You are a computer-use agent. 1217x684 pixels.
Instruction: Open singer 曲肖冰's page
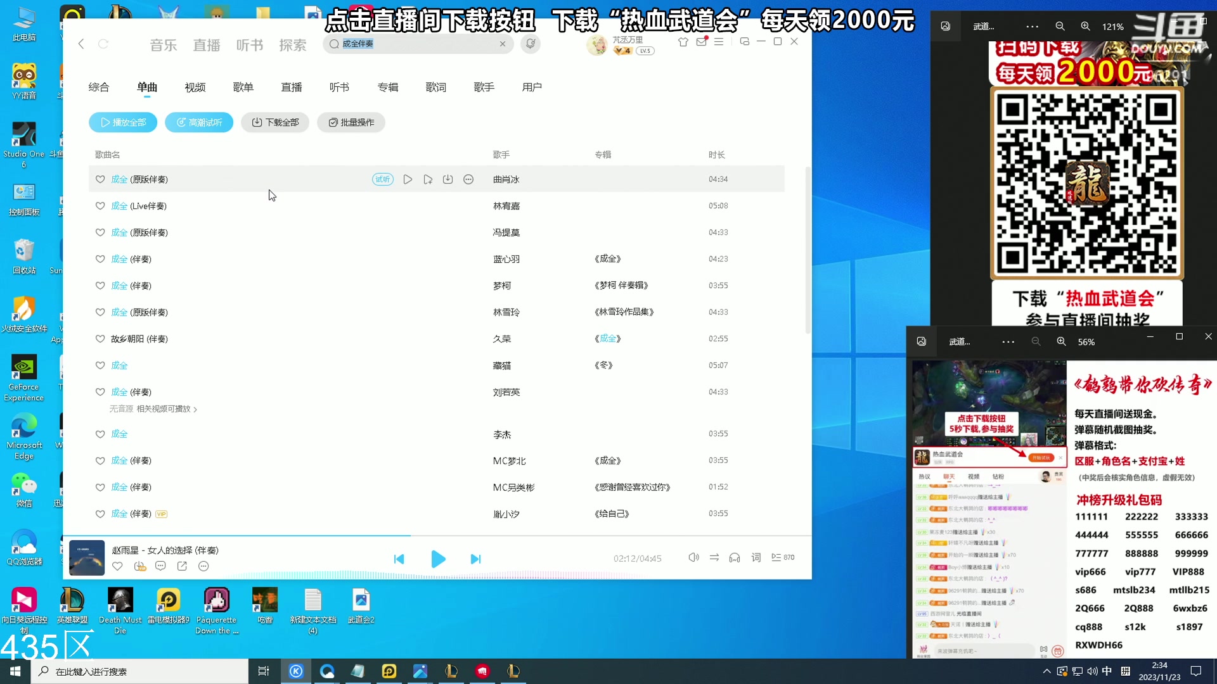506,179
